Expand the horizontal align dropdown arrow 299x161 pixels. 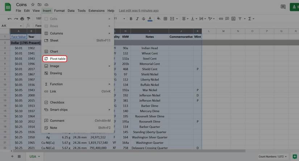click(188, 19)
